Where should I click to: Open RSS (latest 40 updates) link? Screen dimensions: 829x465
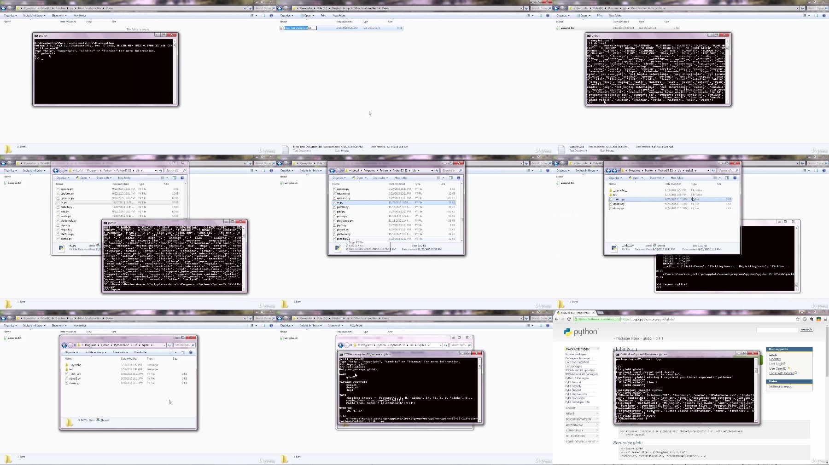[580, 370]
